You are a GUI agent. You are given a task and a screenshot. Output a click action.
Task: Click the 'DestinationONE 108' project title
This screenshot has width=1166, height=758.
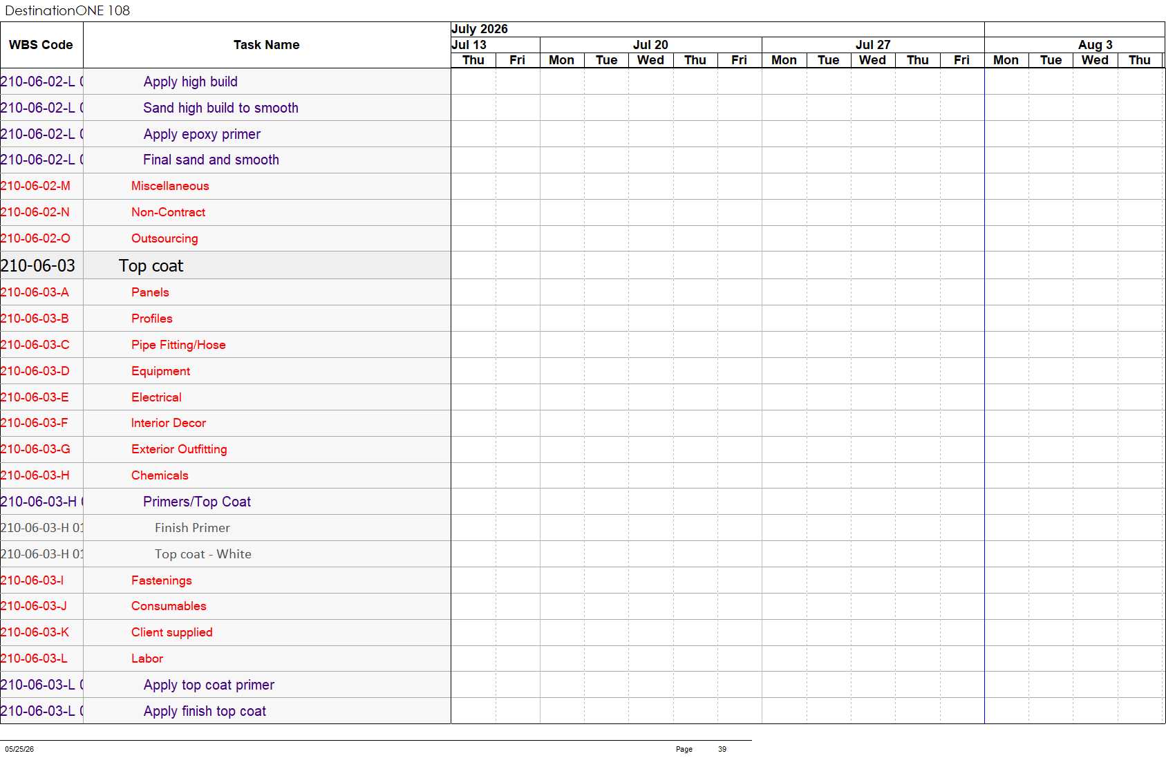tap(68, 10)
